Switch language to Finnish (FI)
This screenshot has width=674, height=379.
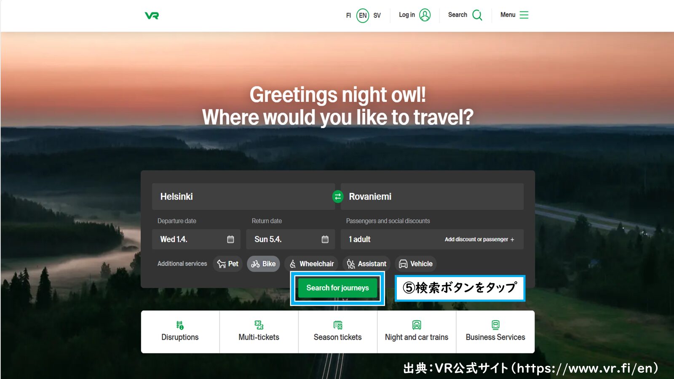[x=348, y=16]
